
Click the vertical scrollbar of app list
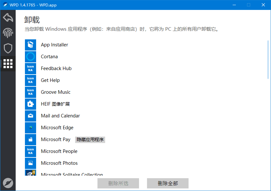[x=268, y=60]
